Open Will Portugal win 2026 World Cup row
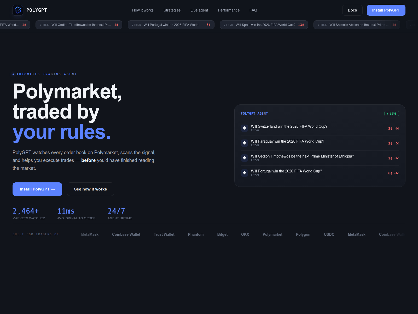This screenshot has width=418, height=314. click(320, 173)
